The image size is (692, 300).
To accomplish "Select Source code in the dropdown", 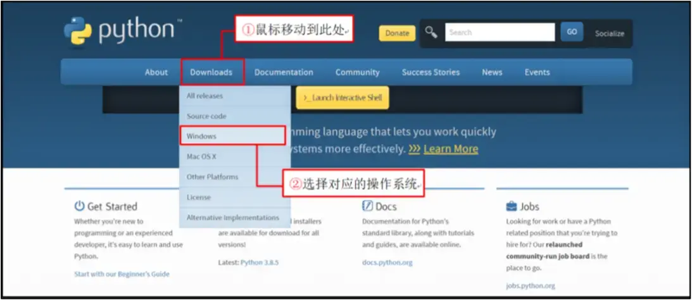I will 235,116.
